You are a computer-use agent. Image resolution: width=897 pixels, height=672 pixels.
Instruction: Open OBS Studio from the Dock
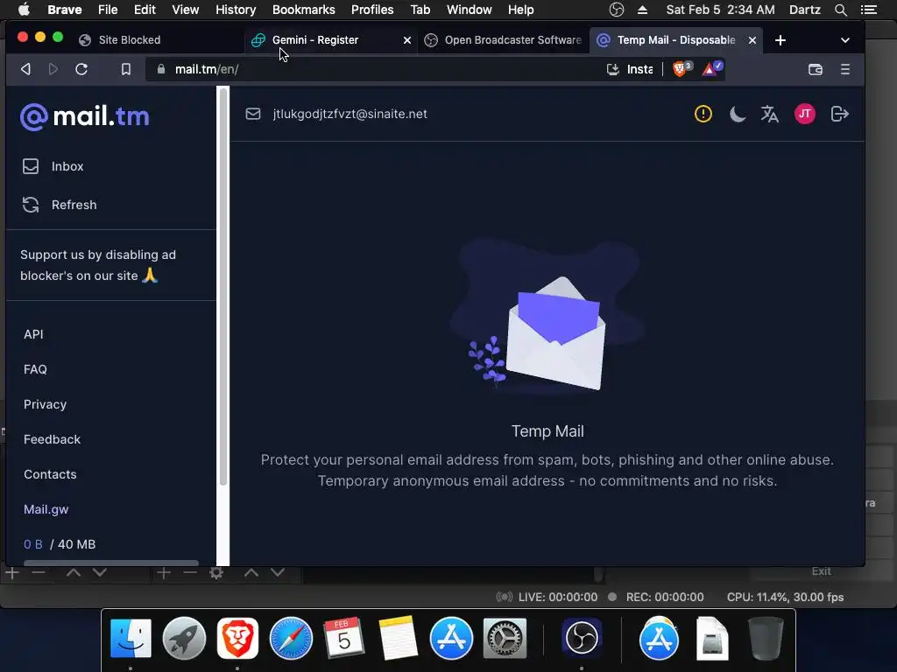click(x=582, y=637)
